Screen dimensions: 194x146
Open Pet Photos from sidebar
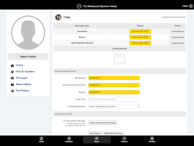click(x=22, y=90)
